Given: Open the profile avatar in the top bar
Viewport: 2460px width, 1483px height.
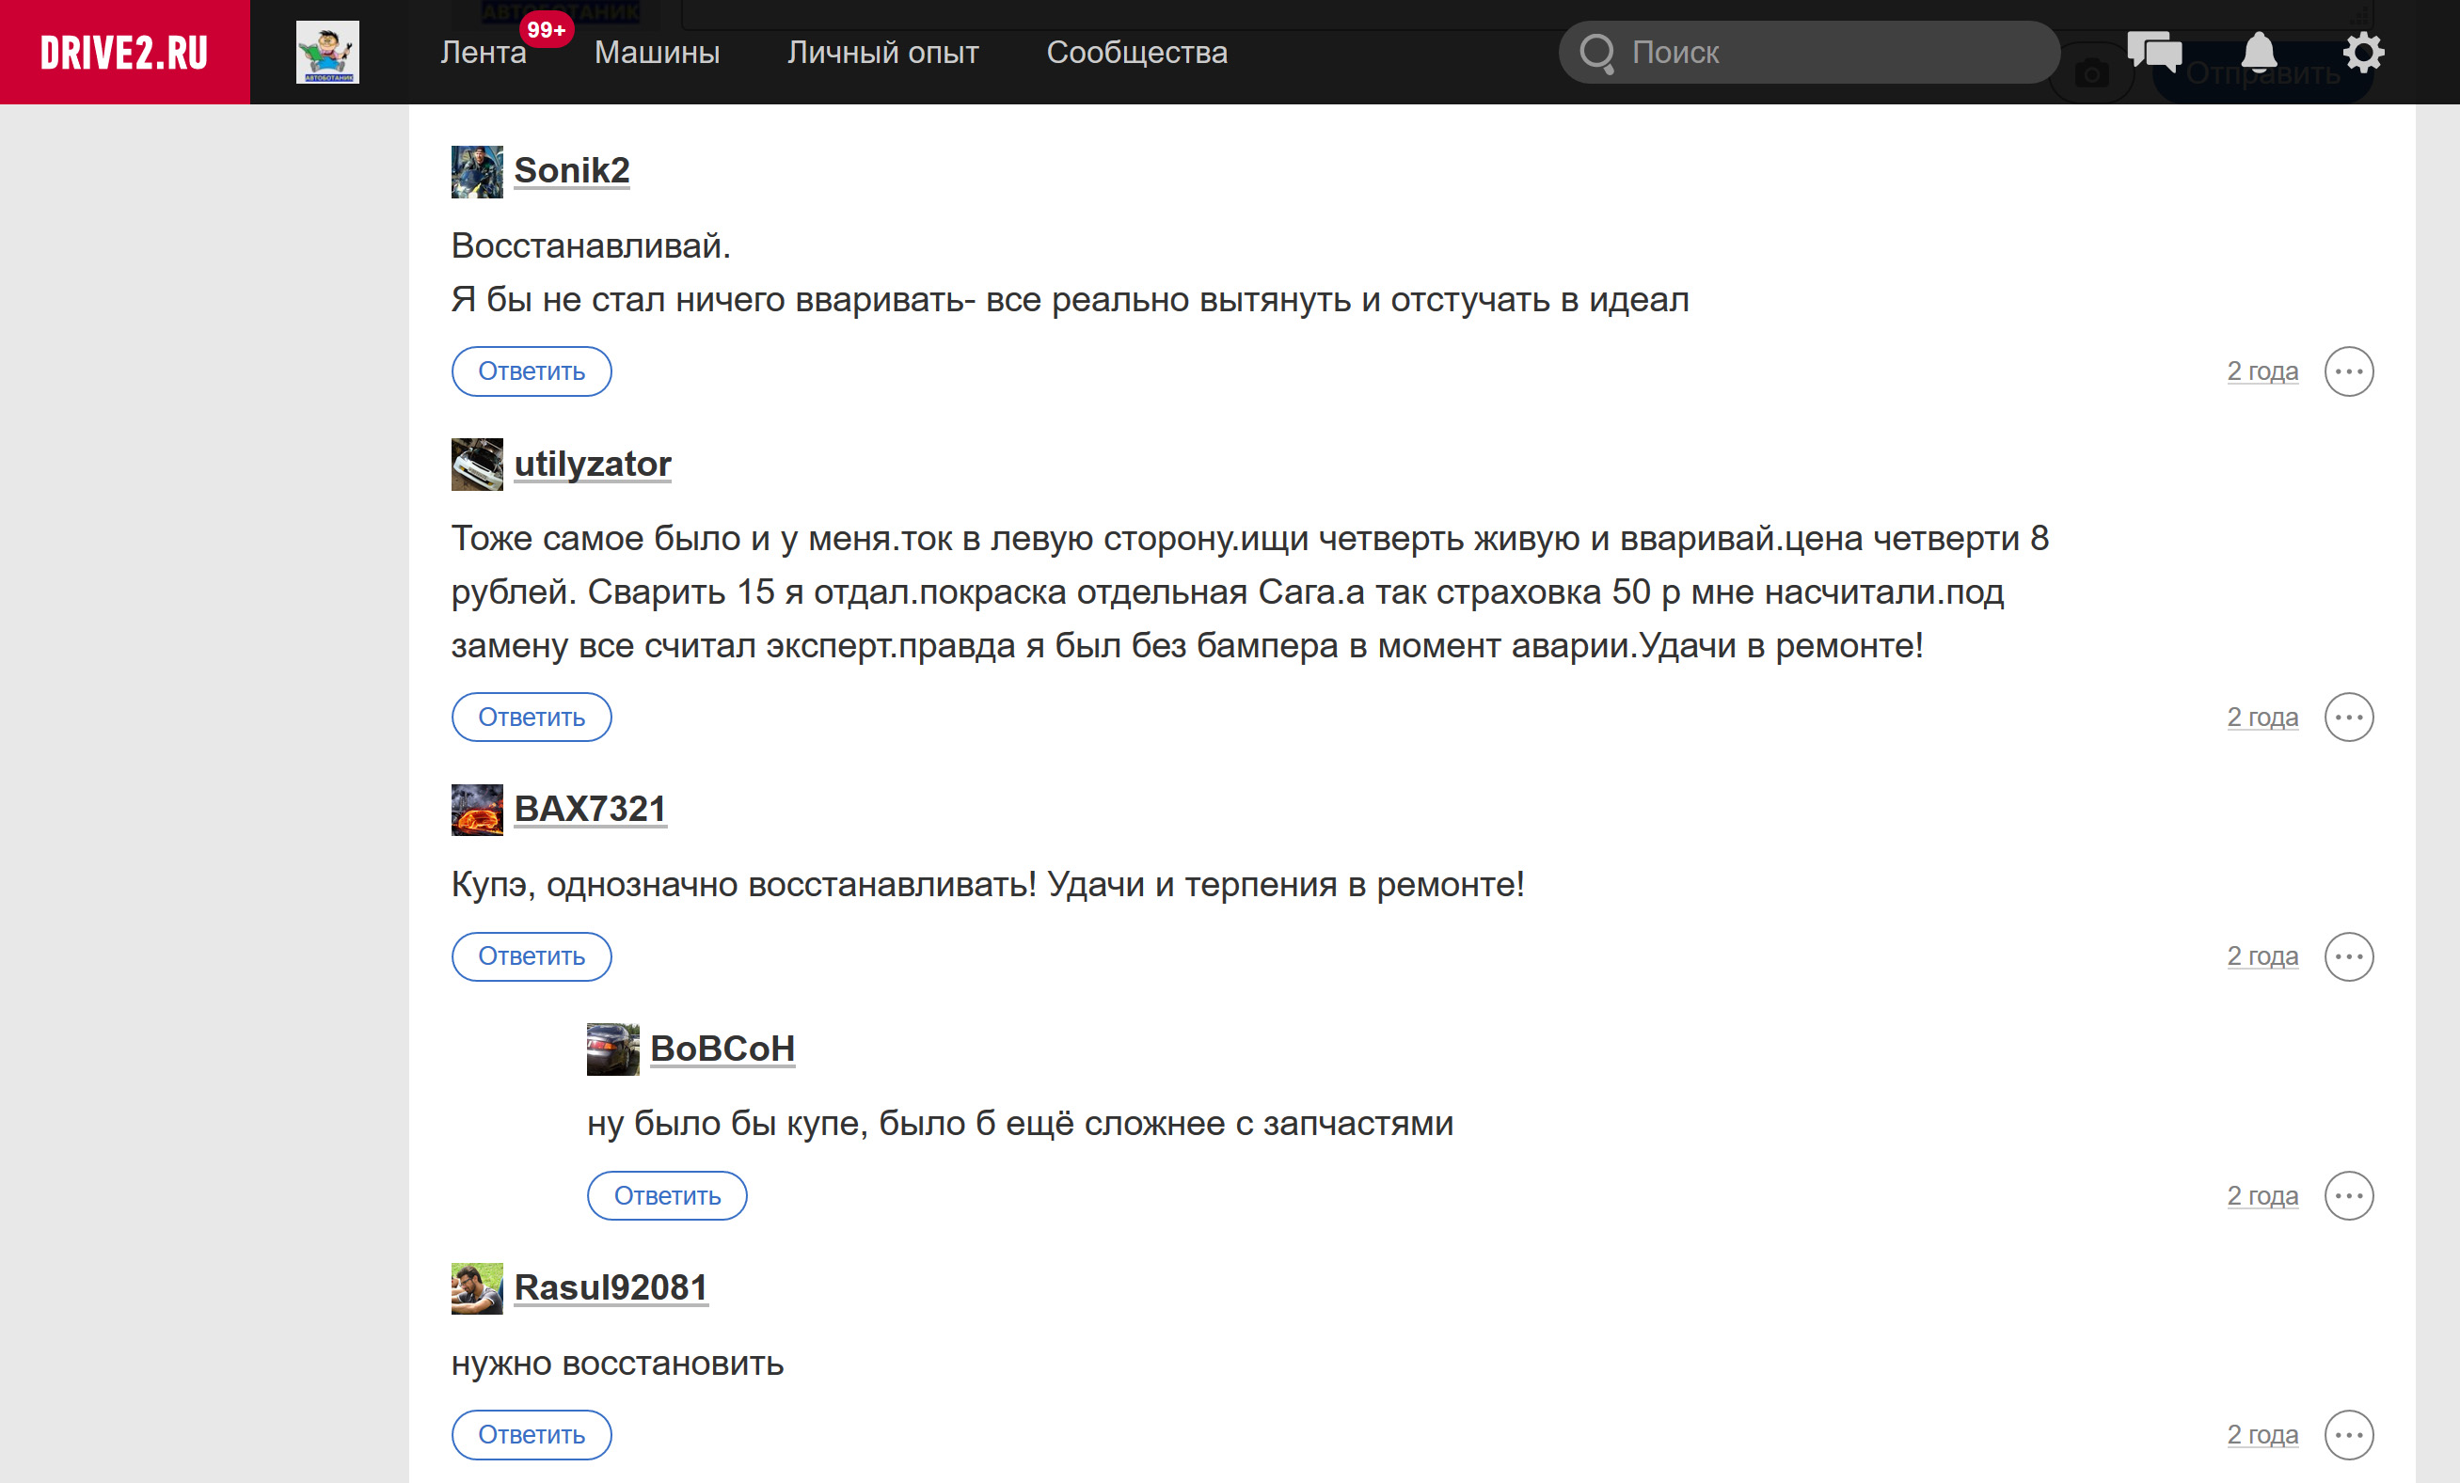Looking at the screenshot, I should click(x=327, y=52).
